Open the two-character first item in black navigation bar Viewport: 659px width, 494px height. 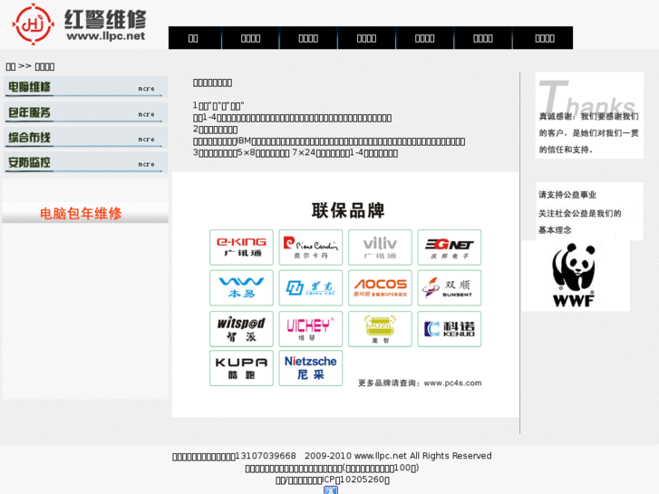[x=193, y=38]
